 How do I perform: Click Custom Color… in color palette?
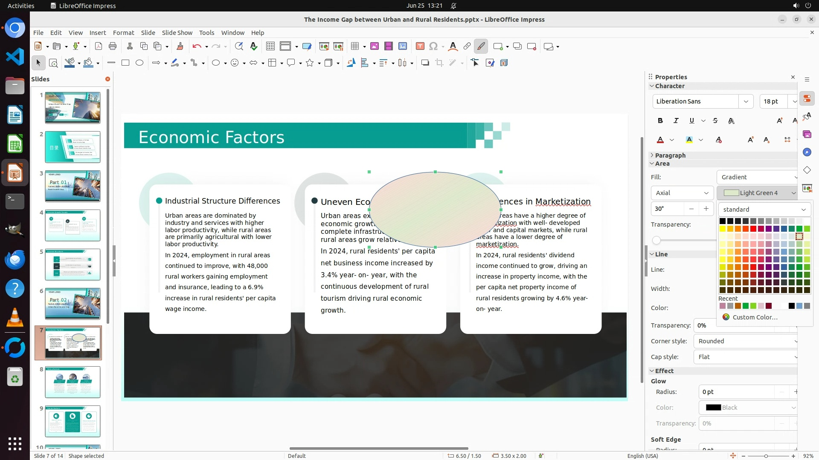tap(755, 317)
